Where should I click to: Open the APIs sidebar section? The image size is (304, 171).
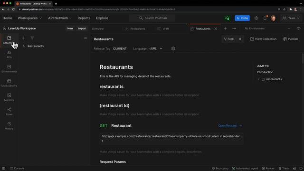click(x=9, y=54)
